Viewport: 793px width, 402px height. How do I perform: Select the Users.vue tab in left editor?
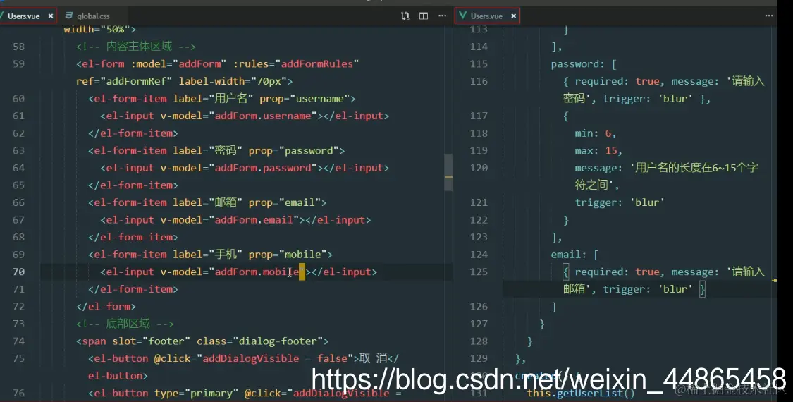[x=23, y=16]
